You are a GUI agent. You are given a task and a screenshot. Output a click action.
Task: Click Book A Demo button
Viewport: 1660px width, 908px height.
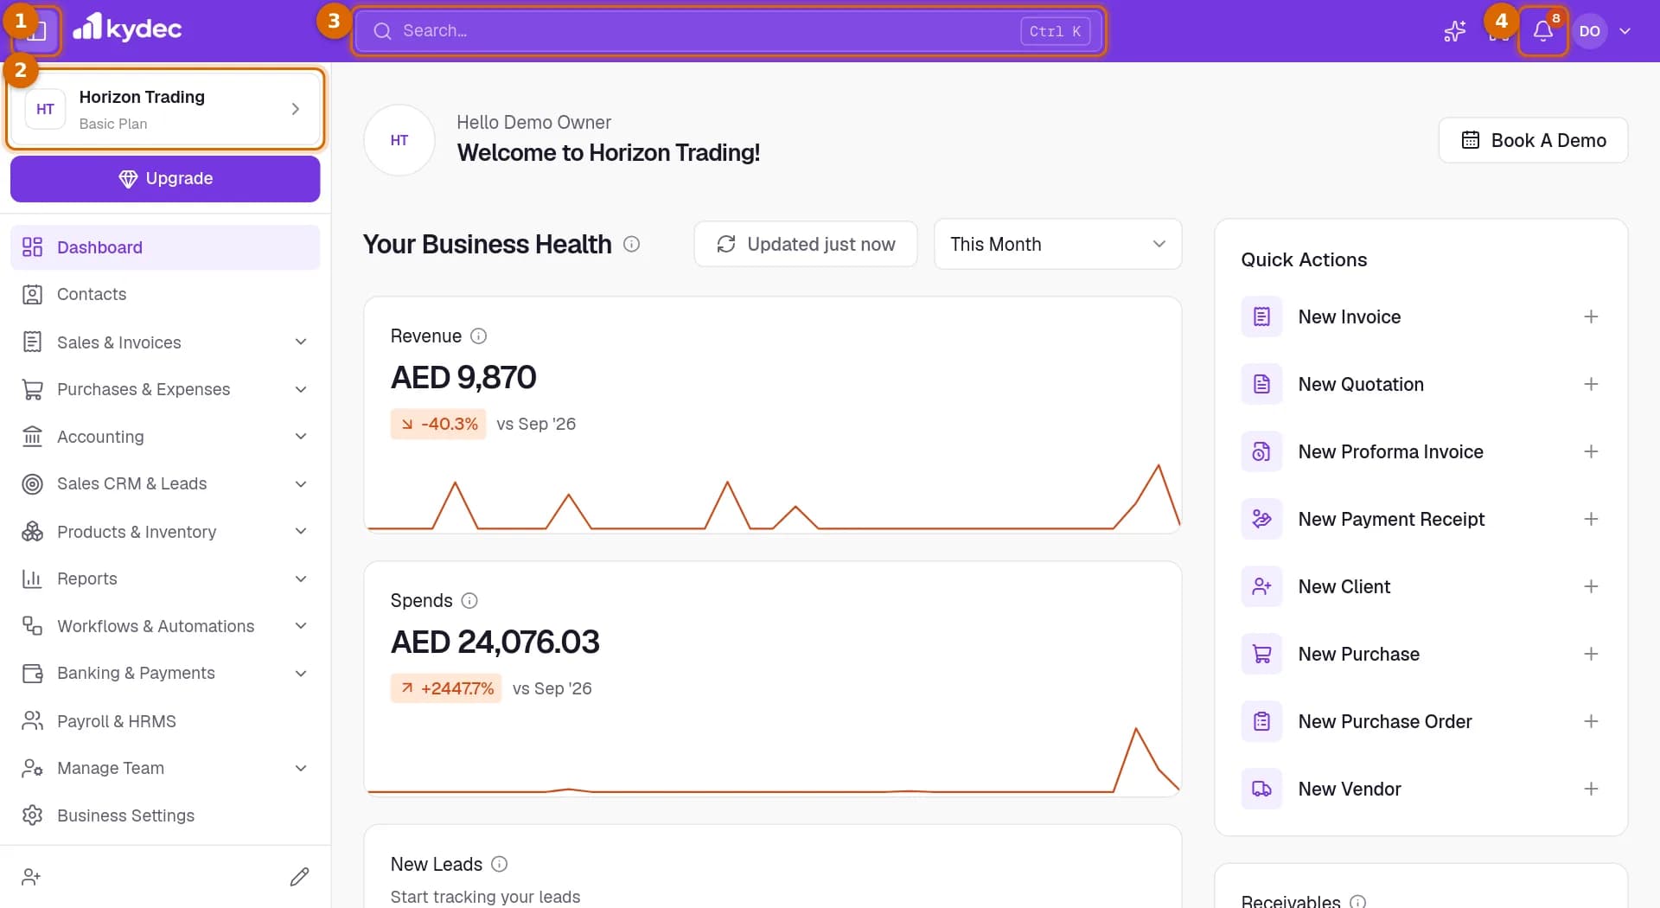1533,140
